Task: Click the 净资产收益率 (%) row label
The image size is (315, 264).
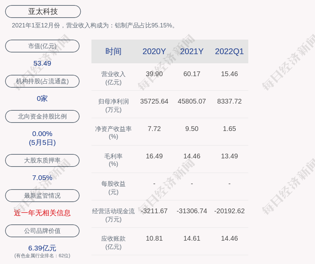Action: coord(113,133)
